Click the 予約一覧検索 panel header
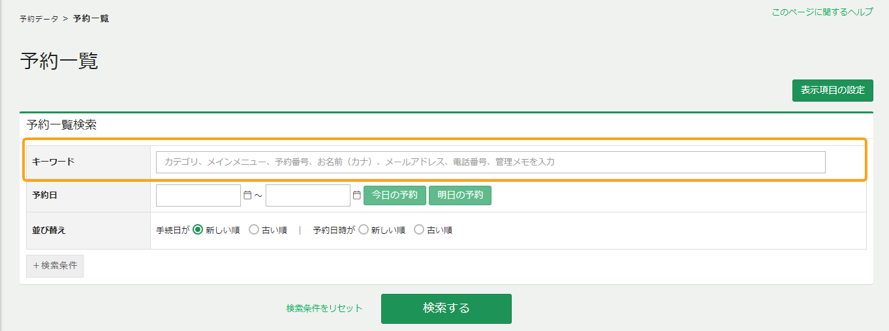This screenshot has height=331, width=889. (61, 125)
